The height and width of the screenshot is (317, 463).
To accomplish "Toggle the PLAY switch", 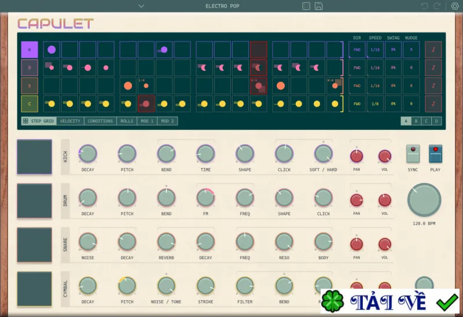I will click(435, 154).
